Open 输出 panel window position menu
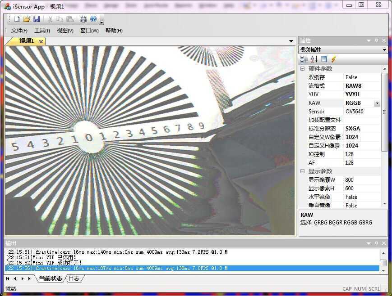 pyautogui.click(x=369, y=243)
